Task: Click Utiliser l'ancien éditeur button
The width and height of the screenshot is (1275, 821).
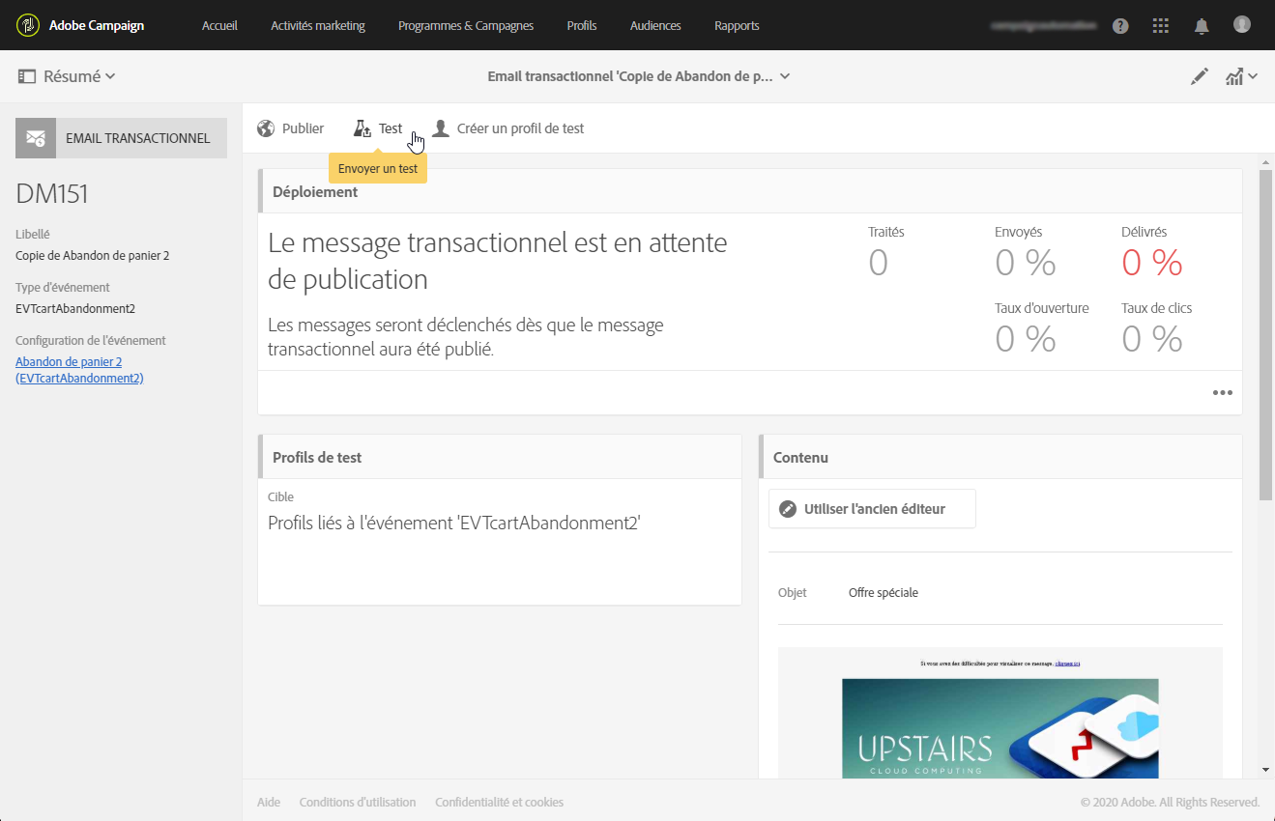Action: click(x=872, y=509)
